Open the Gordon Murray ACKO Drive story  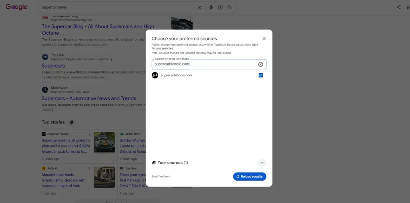click(x=133, y=146)
